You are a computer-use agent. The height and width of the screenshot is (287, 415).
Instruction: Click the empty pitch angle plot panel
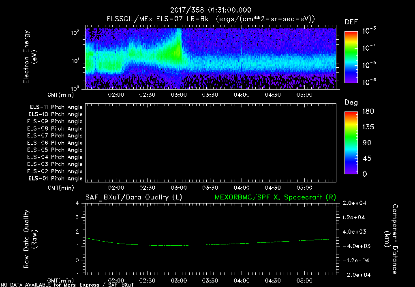click(211, 143)
